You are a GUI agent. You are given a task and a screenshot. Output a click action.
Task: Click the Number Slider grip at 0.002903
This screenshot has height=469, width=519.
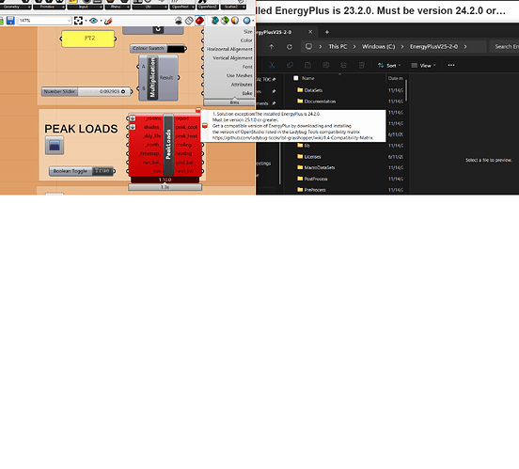(123, 91)
